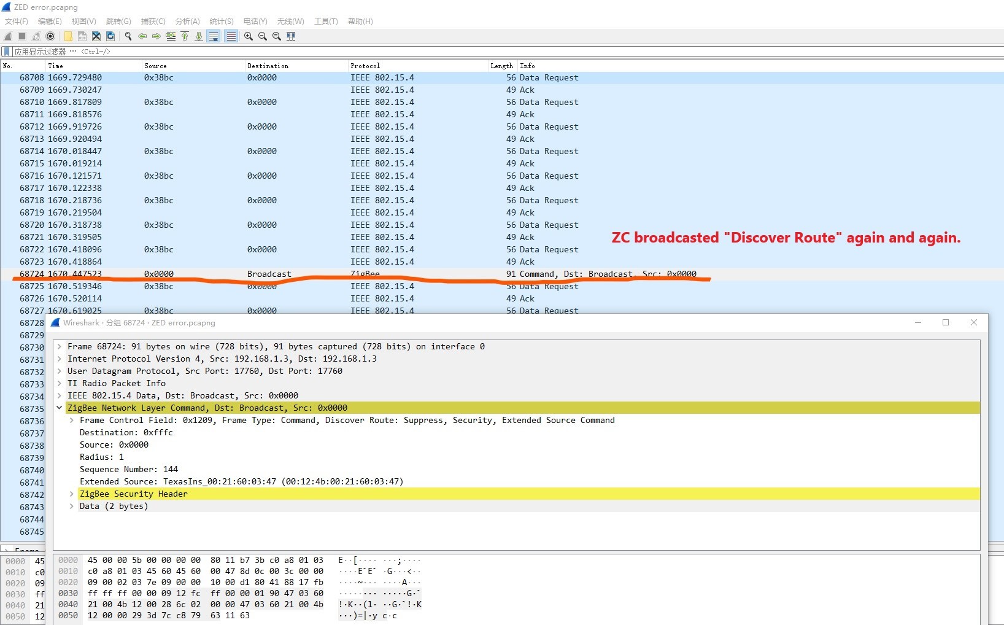The image size is (1004, 625).
Task: Click the Start capture shark fin icon
Action: [8, 36]
